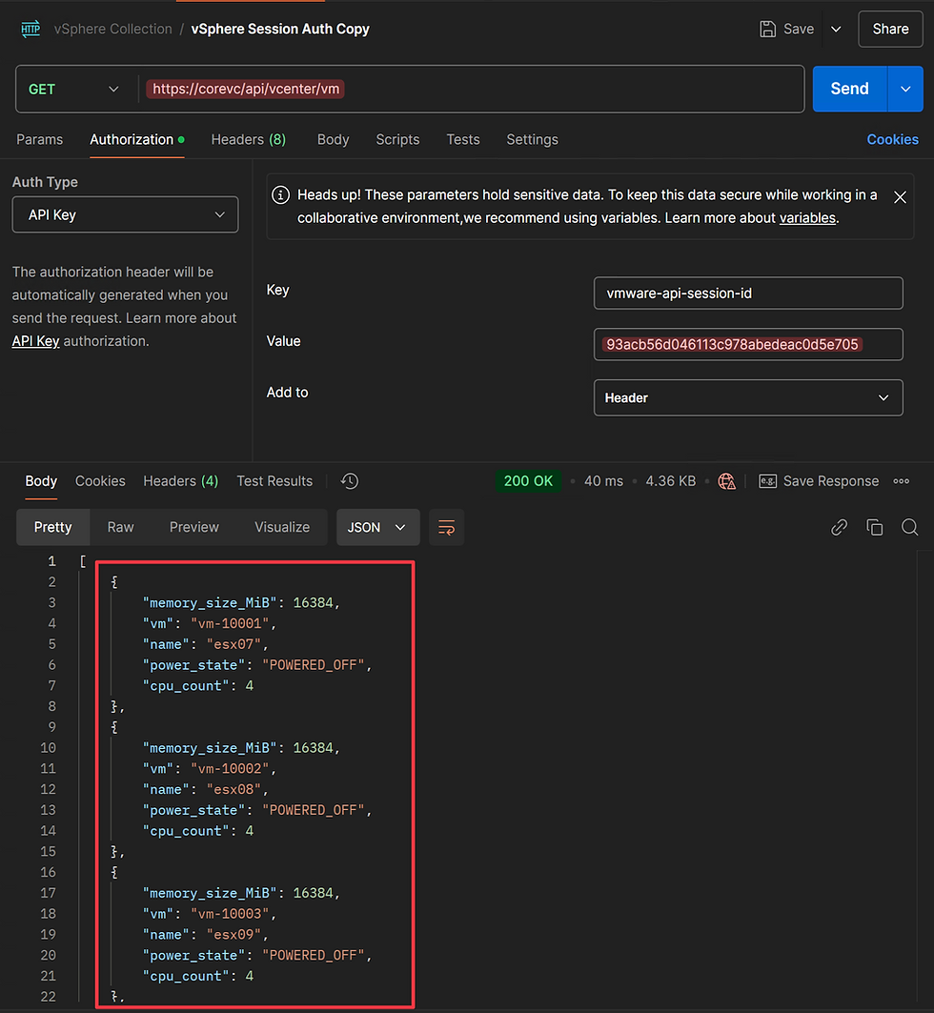Click the vSphere Session Auth Copy title

(280, 30)
